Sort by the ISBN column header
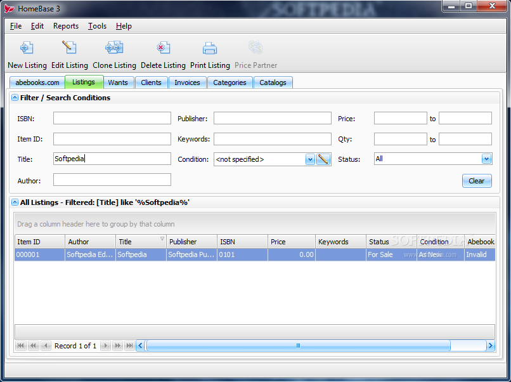 click(242, 242)
